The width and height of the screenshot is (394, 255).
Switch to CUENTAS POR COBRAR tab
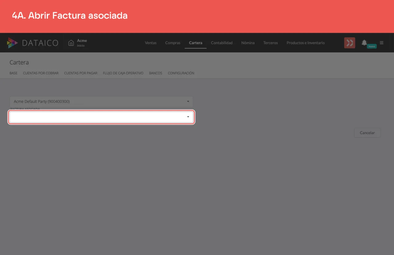[41, 73]
